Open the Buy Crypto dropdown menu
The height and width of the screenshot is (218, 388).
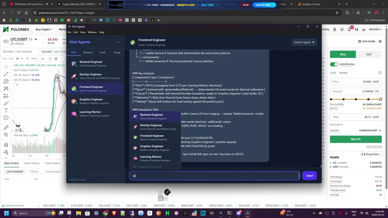click(44, 29)
